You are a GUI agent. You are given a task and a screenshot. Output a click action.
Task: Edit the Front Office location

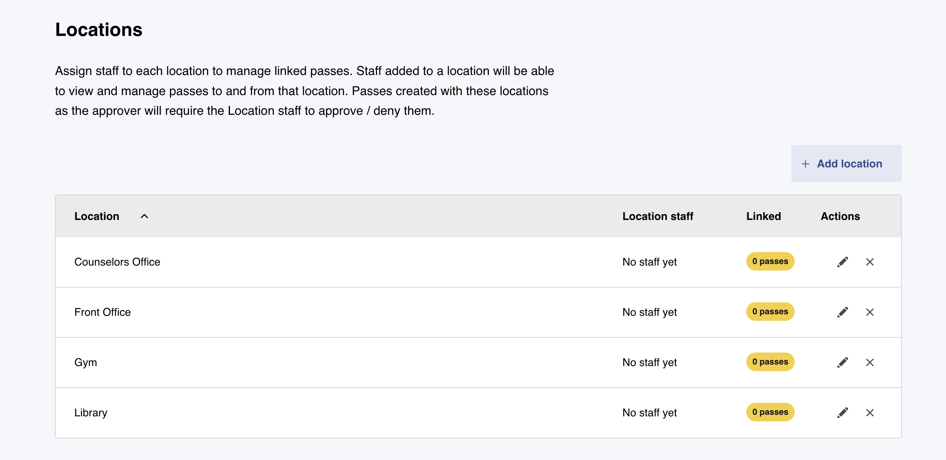(843, 312)
